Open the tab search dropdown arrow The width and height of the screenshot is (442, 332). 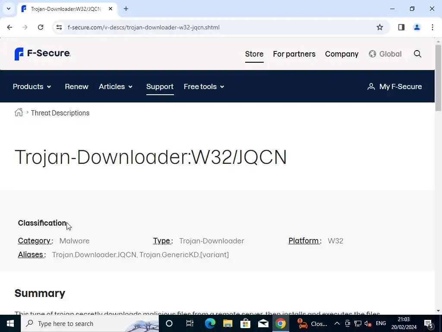[x=9, y=9]
